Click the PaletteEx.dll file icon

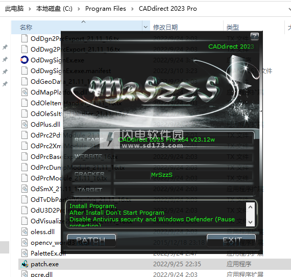(x=25, y=253)
